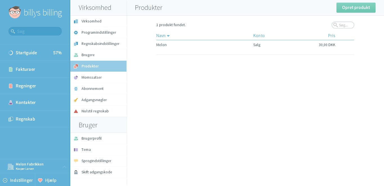Viewport: 384px width, 186px height.
Task: Select Regnskab in the main menu
Action: point(35,119)
